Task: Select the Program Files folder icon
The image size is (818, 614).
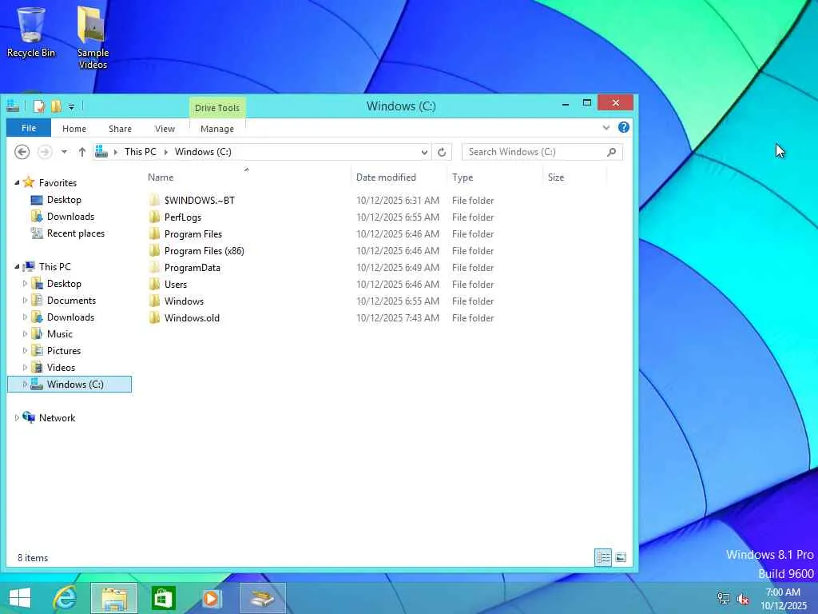Action: tap(154, 234)
